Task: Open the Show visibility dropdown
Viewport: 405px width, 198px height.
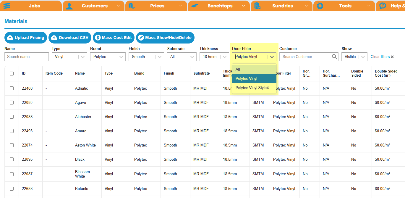Action: tap(354, 57)
